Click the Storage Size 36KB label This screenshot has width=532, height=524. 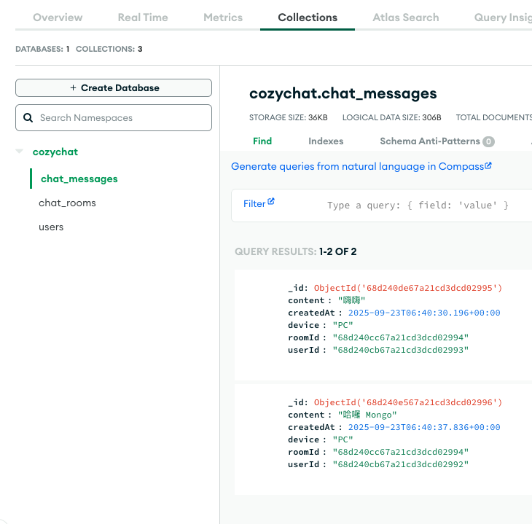click(289, 117)
